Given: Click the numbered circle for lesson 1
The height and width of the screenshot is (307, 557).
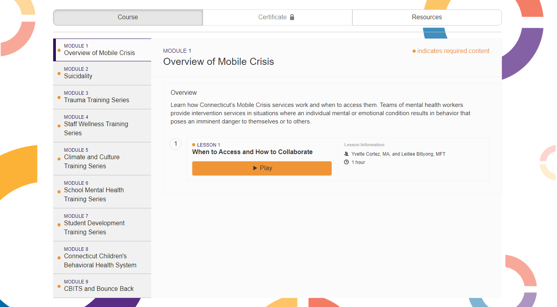Looking at the screenshot, I should click(176, 144).
